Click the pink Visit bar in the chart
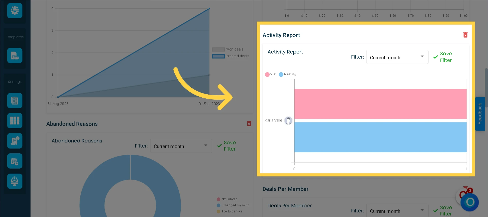 point(380,104)
